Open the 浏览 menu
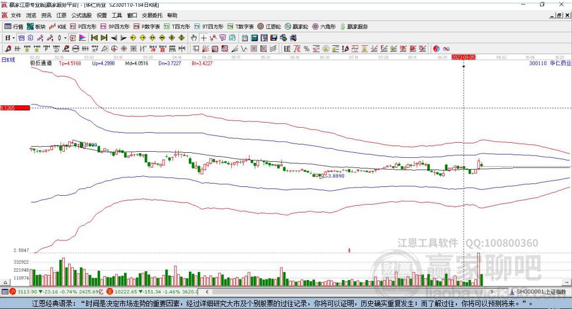 pos(31,15)
